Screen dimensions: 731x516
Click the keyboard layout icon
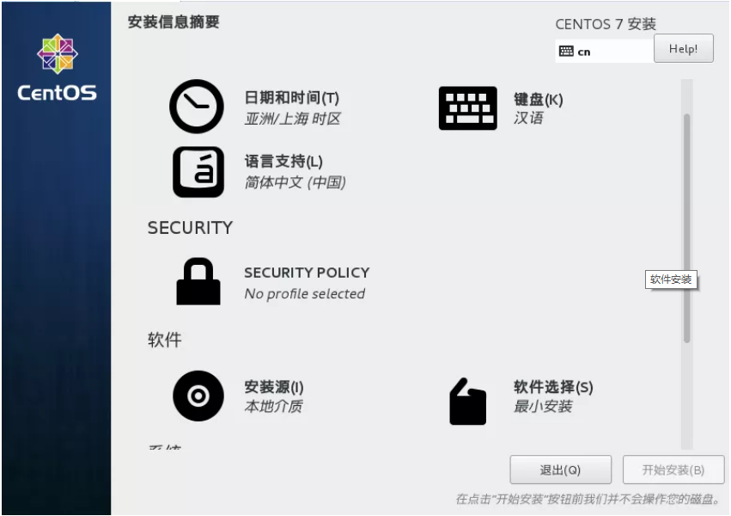(467, 107)
